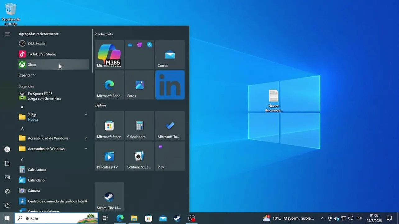Open Mail from the taskbar

point(163,218)
